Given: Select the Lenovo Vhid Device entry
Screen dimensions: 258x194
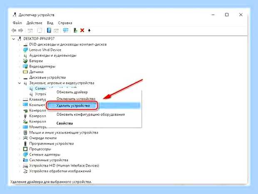Looking at the screenshot, I should (45, 50).
